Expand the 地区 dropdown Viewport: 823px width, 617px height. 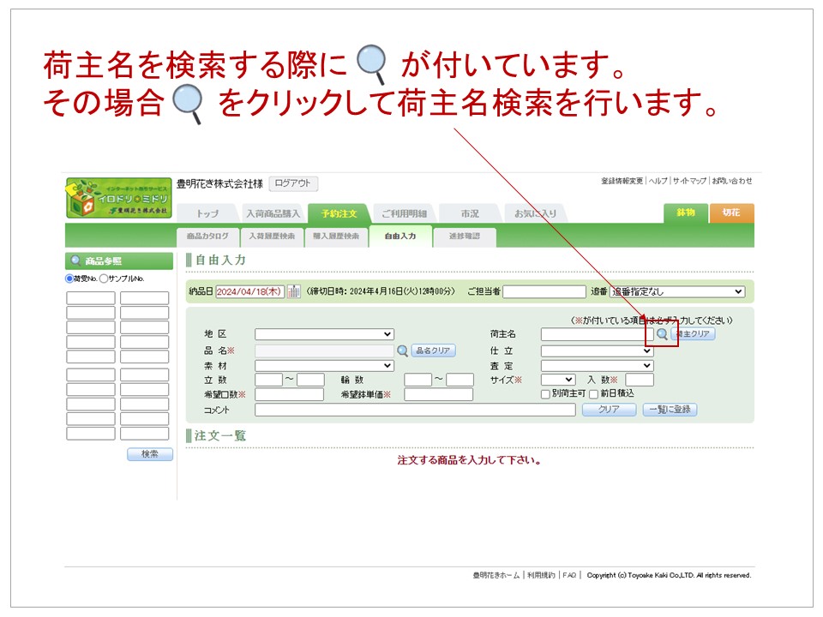click(x=324, y=334)
